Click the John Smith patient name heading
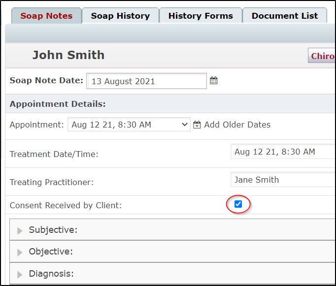 click(x=68, y=55)
